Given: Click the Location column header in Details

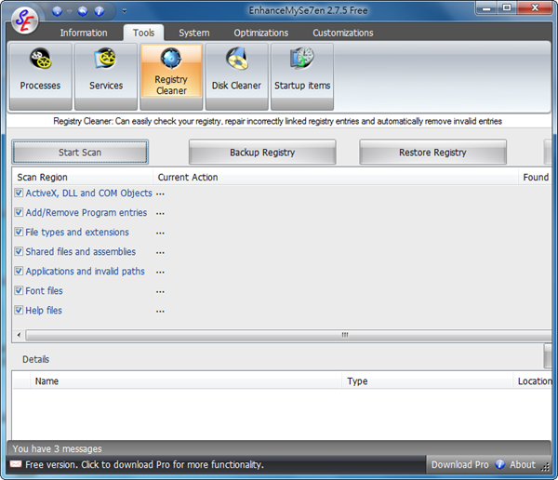Looking at the screenshot, I should (x=533, y=381).
